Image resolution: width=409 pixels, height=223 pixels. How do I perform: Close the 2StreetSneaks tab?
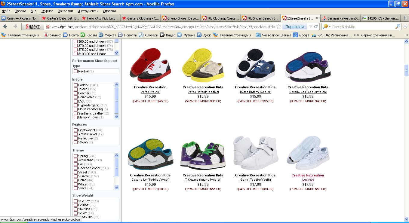[x=317, y=18]
